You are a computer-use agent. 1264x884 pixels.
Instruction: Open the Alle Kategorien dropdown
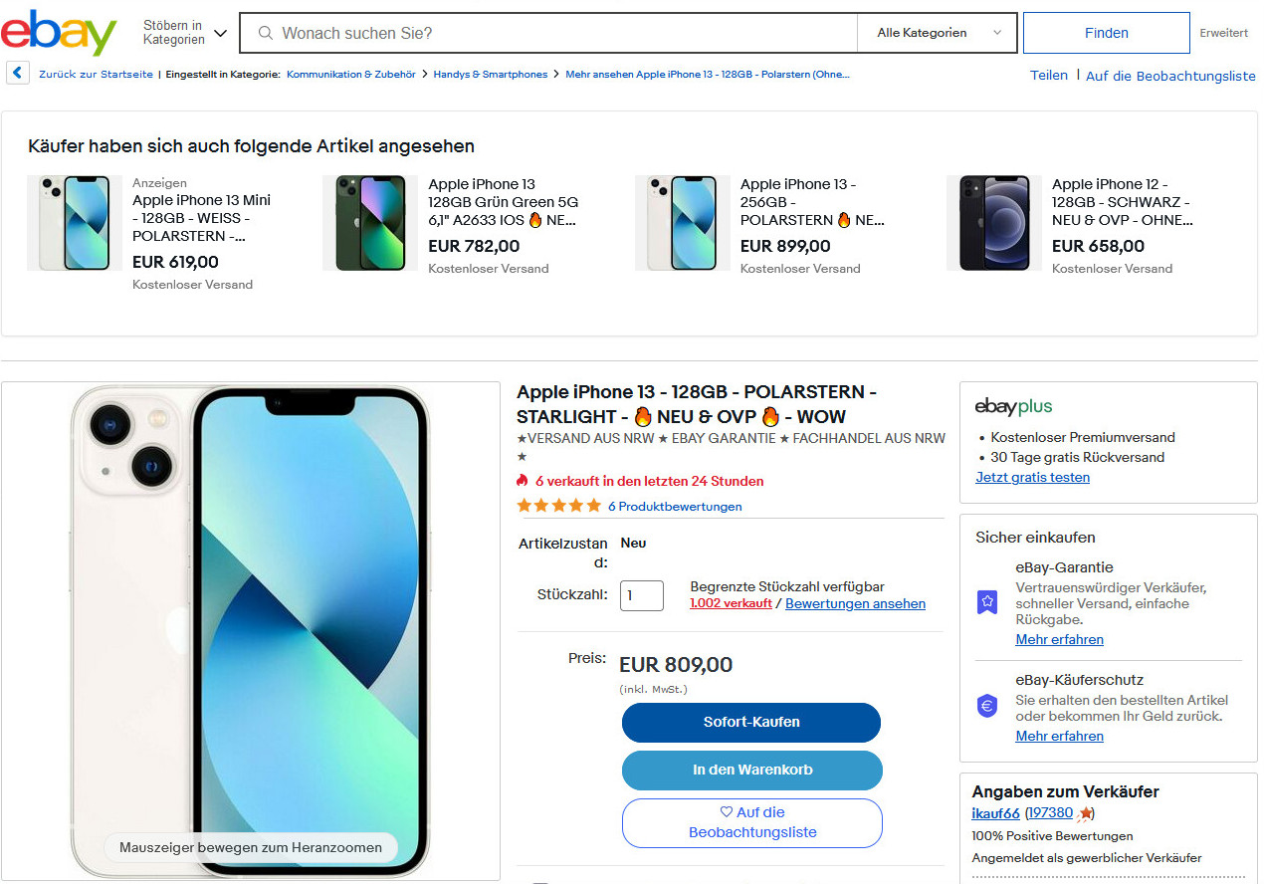point(938,33)
